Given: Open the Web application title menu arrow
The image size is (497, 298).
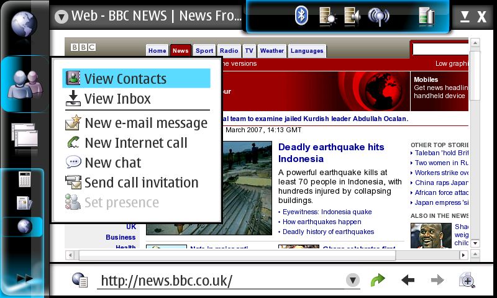Looking at the screenshot, I should tap(61, 17).
